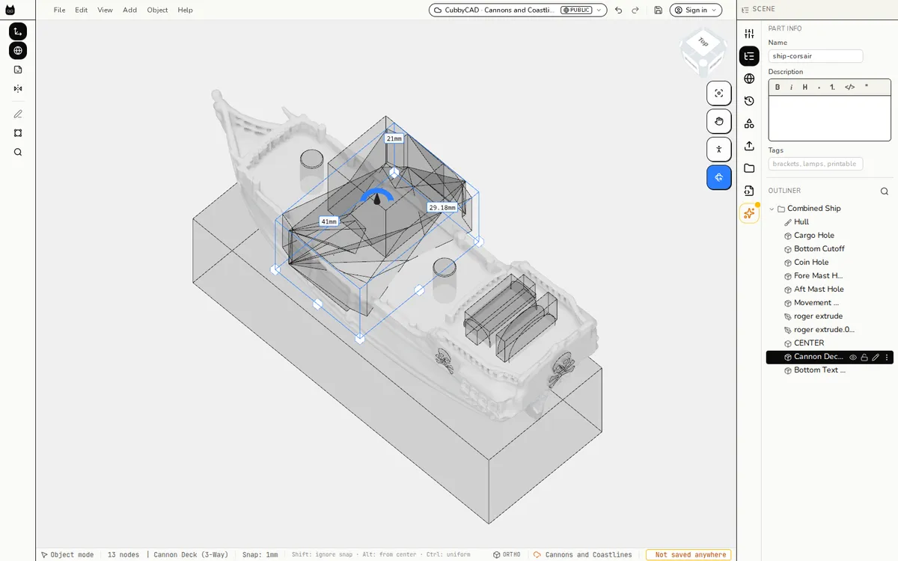Click the globe icon in the left toolbar

18,51
